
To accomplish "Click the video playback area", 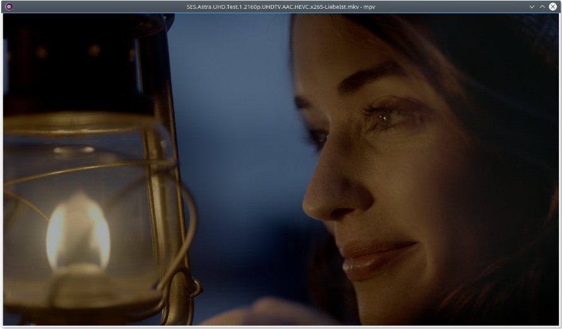I will [x=281, y=170].
